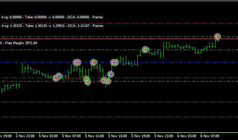
Task: Click the '5 Nov 15:00' time axis label
Action: pyautogui.click(x=118, y=136)
